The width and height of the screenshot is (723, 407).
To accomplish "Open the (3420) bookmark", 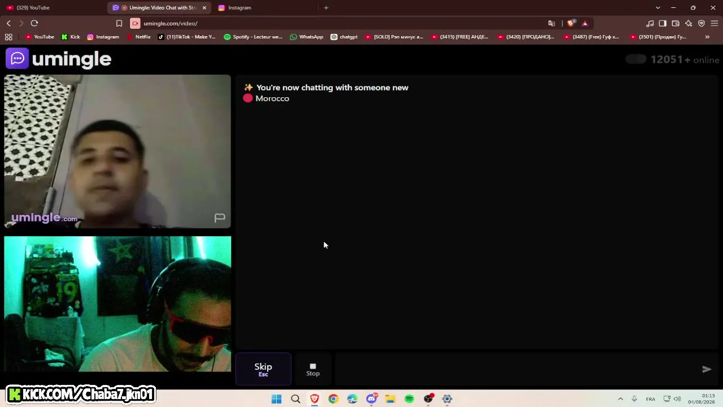I will [x=526, y=37].
